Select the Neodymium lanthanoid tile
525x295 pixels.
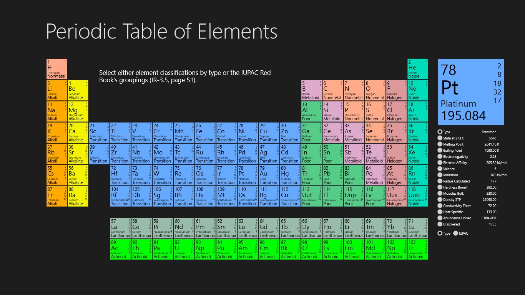(x=184, y=228)
